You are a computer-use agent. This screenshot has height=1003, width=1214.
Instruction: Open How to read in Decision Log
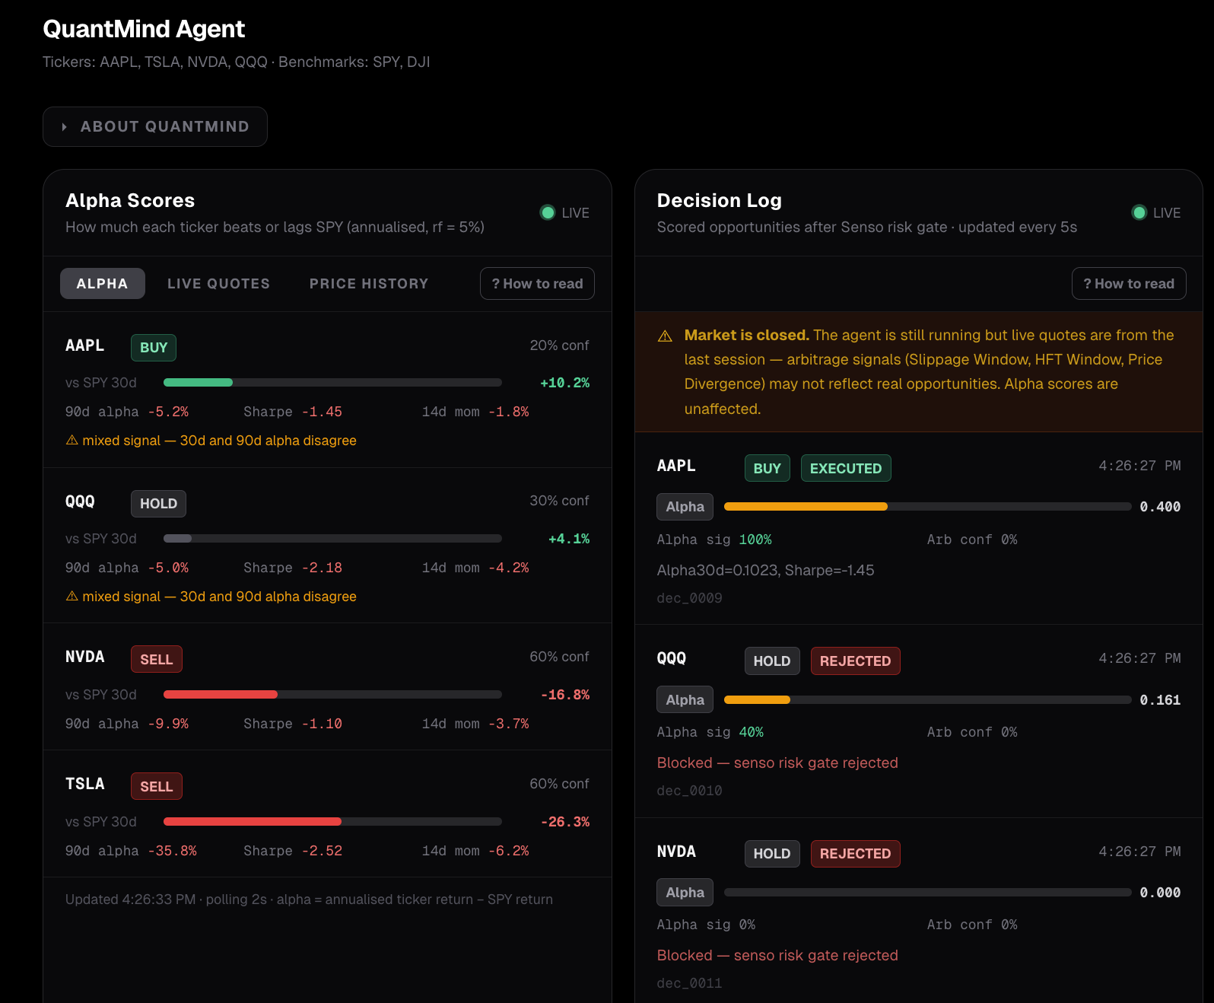tap(1129, 283)
